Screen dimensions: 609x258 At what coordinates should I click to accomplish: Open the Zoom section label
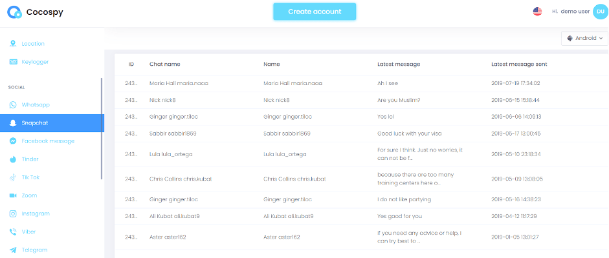(x=30, y=195)
